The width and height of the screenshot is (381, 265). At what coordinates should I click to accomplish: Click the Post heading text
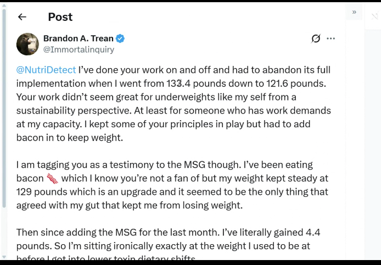pyautogui.click(x=60, y=17)
